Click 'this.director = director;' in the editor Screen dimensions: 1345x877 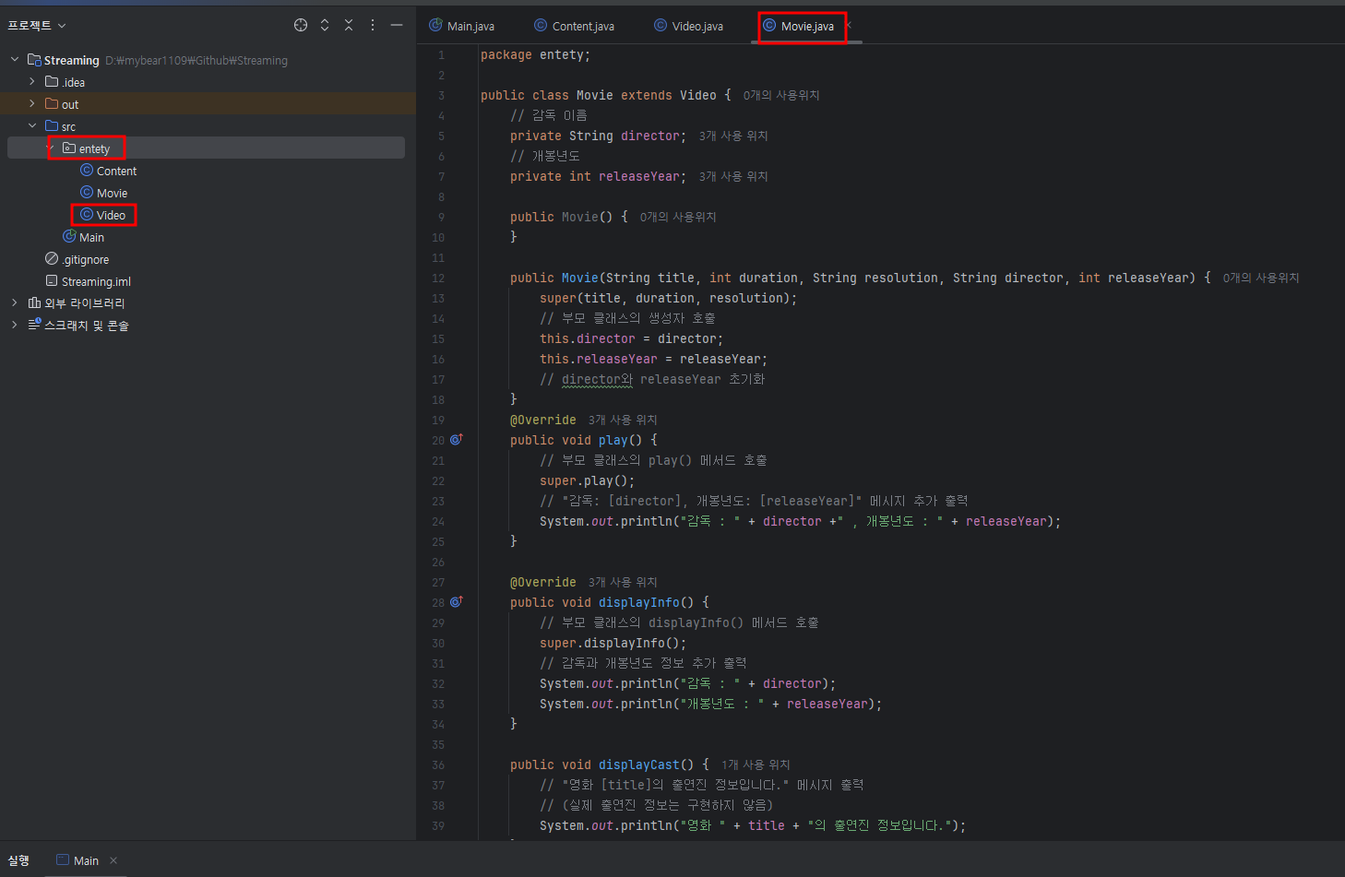point(631,338)
